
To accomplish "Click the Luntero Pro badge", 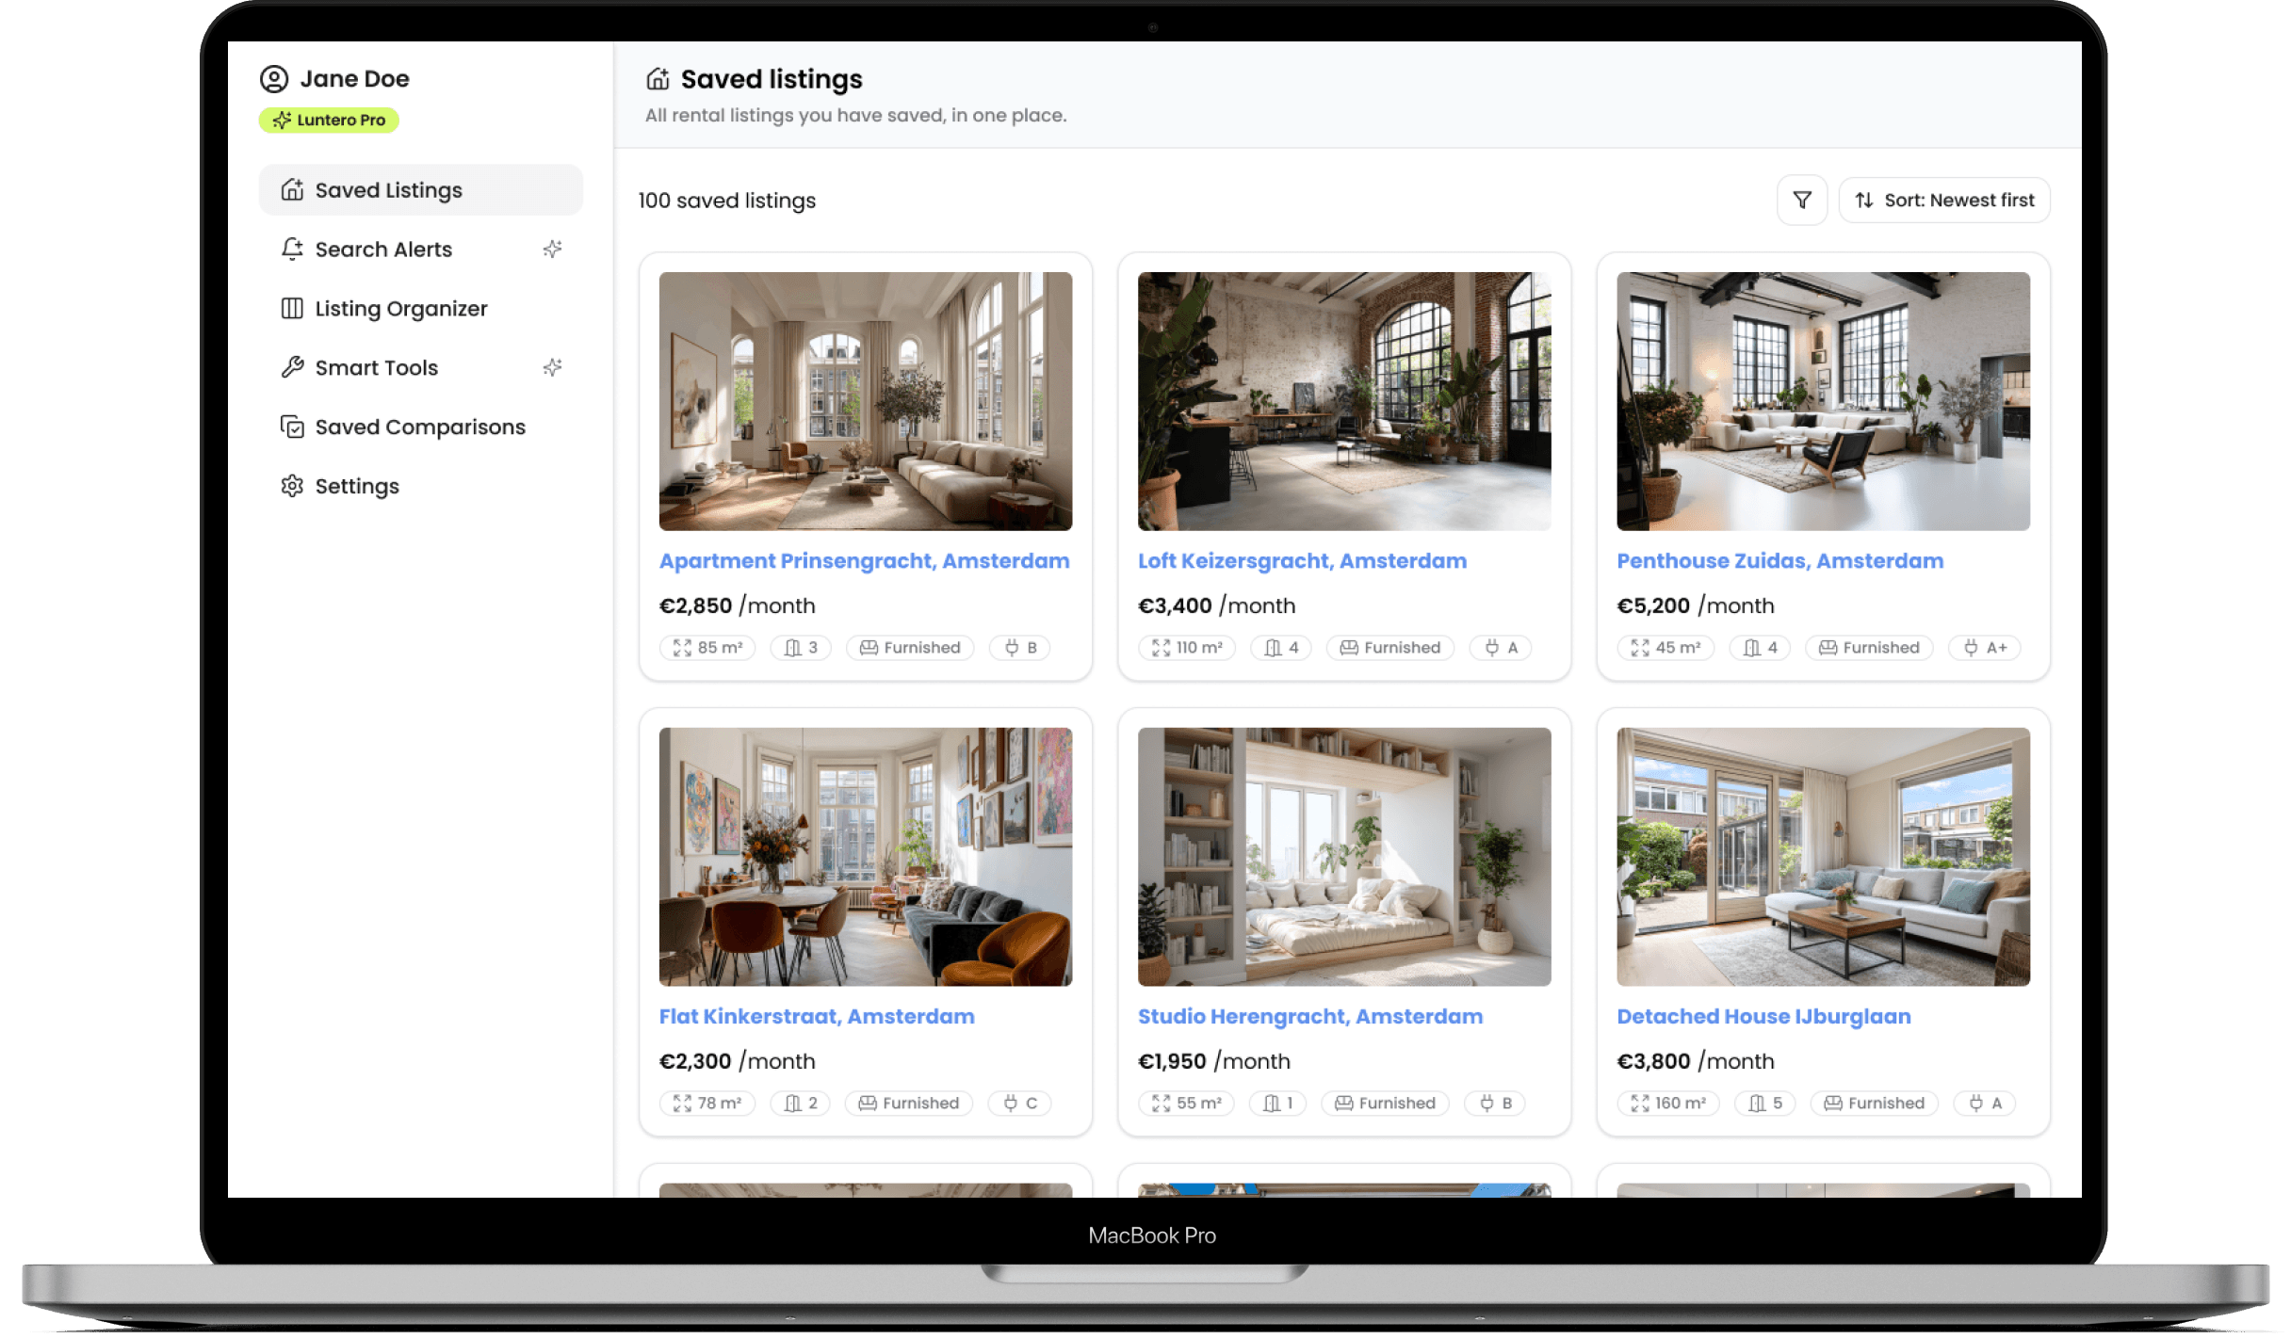I will [x=329, y=121].
